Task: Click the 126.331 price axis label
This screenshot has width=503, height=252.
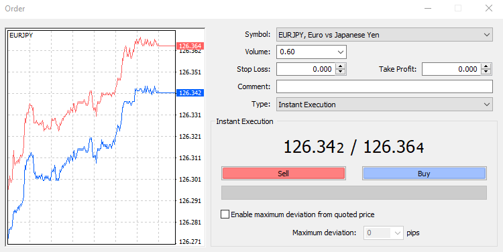Action: click(190, 115)
